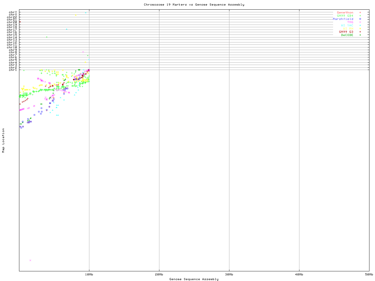Click the chrY label on the y-axis
The image size is (375, 281).
(13, 12)
